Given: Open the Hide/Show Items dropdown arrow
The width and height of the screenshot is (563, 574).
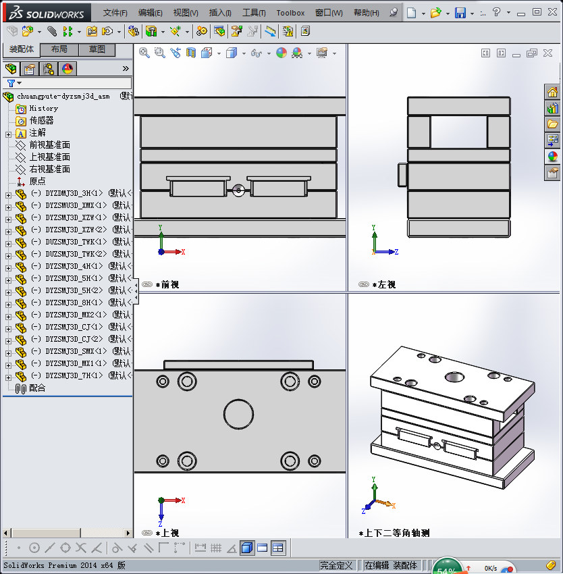Looking at the screenshot, I should point(269,53).
